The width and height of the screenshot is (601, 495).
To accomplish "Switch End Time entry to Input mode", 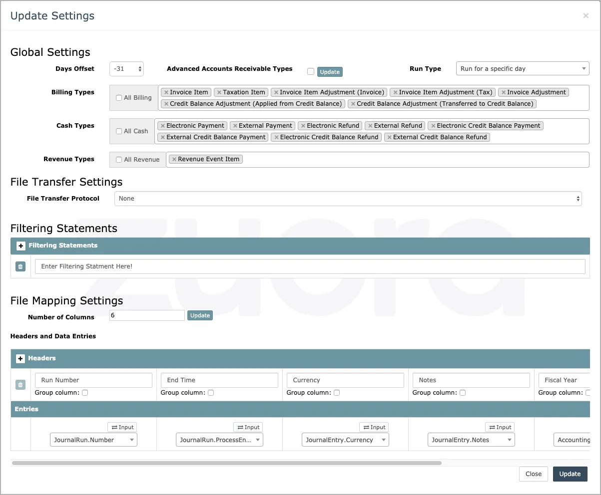I will tap(248, 427).
